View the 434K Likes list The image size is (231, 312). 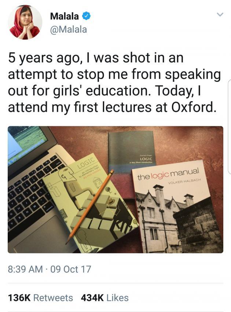point(104,298)
